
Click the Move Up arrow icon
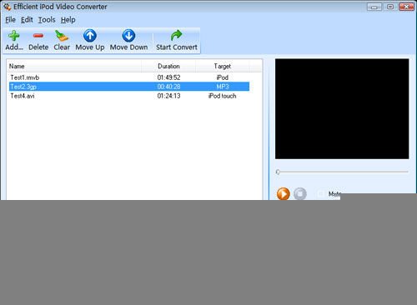click(90, 36)
